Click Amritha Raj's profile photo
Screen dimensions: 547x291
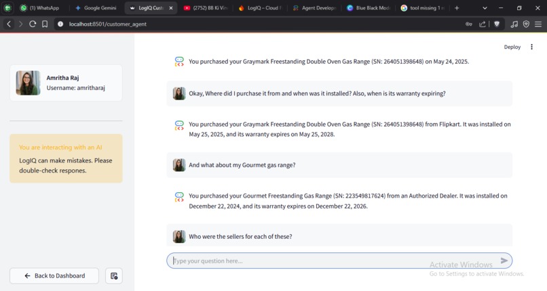(x=28, y=83)
